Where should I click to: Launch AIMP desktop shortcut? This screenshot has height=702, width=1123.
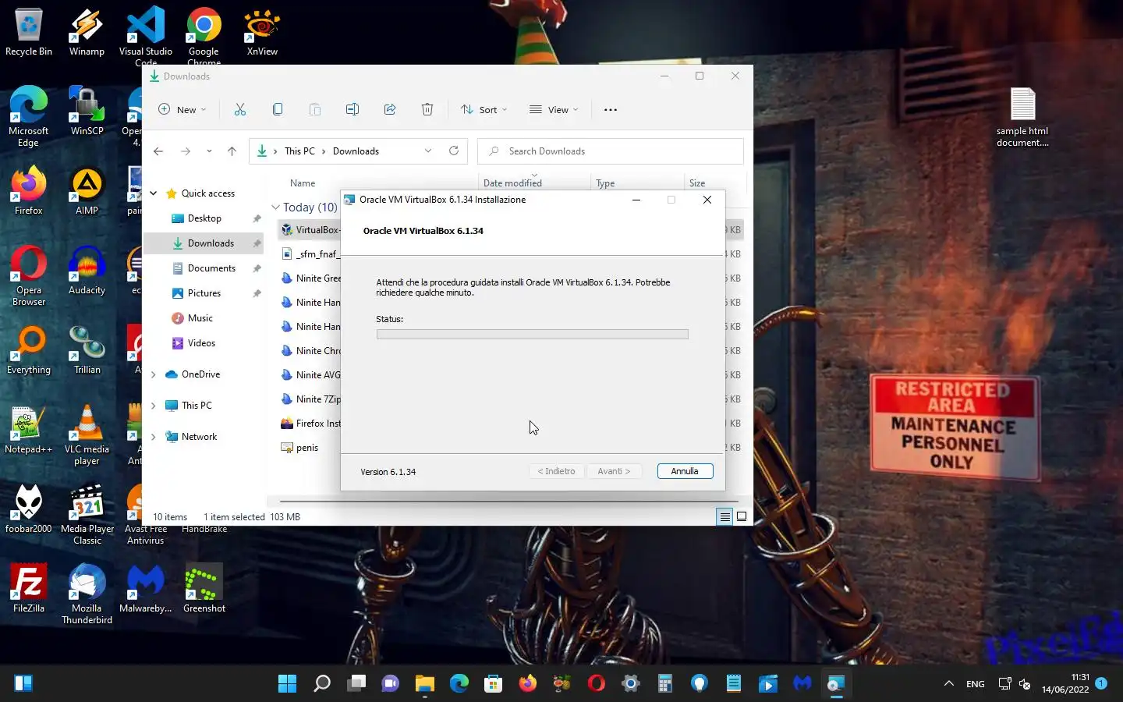87,192
